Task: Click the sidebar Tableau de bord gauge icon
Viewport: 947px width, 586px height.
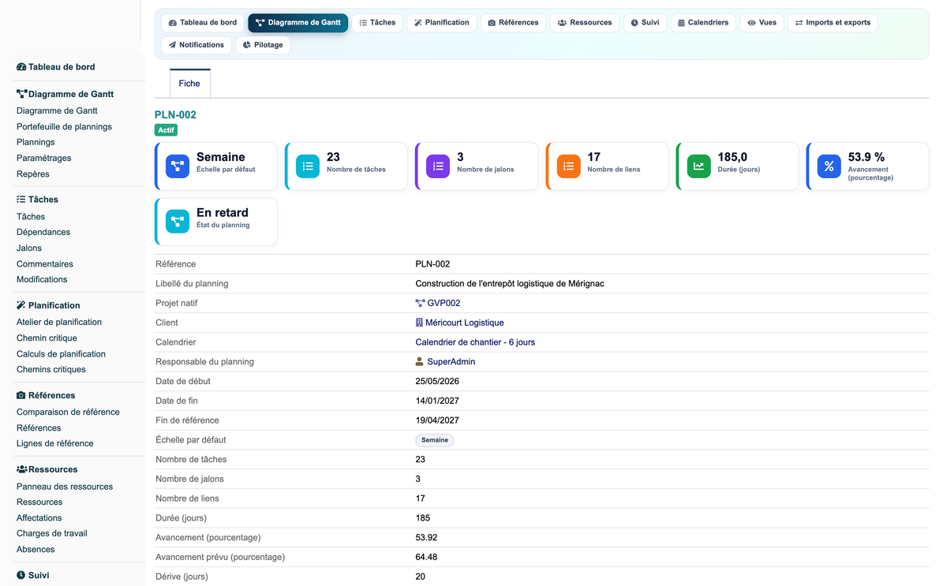Action: (21, 67)
